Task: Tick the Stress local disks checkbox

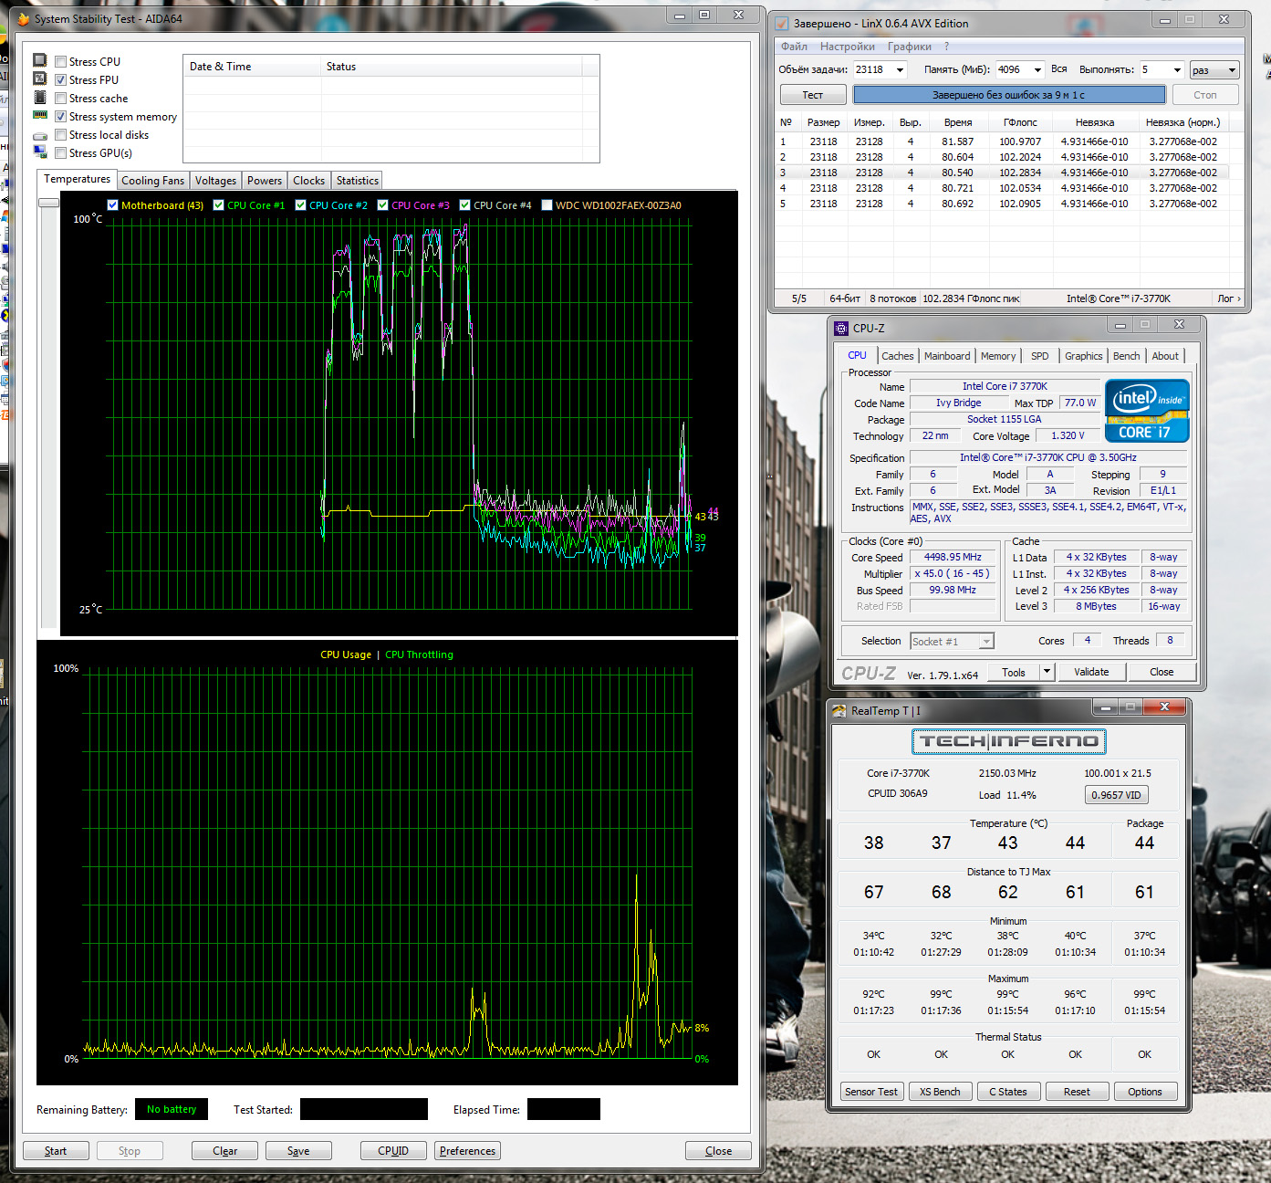Action: coord(60,134)
